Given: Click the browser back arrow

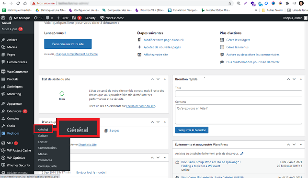Looking at the screenshot, I should (4, 3).
